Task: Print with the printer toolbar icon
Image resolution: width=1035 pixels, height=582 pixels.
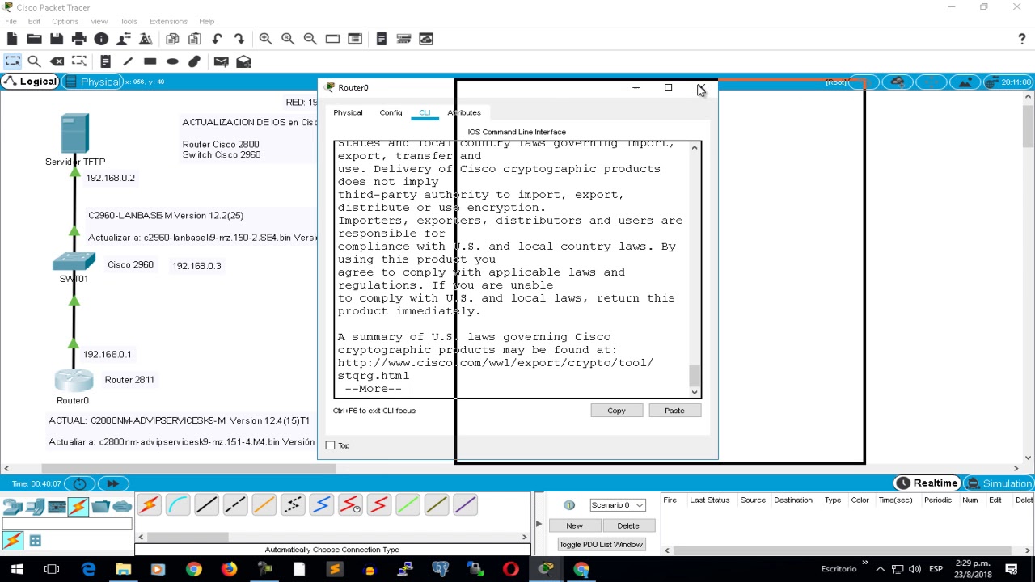Action: point(79,39)
